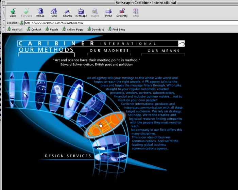Click the Stop loading icon

tap(136, 13)
